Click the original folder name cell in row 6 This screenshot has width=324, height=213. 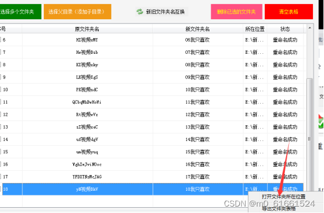(87, 40)
